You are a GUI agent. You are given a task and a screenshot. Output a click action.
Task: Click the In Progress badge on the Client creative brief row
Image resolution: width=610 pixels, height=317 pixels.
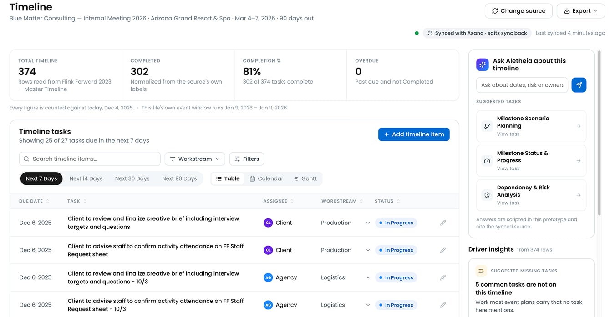click(396, 223)
